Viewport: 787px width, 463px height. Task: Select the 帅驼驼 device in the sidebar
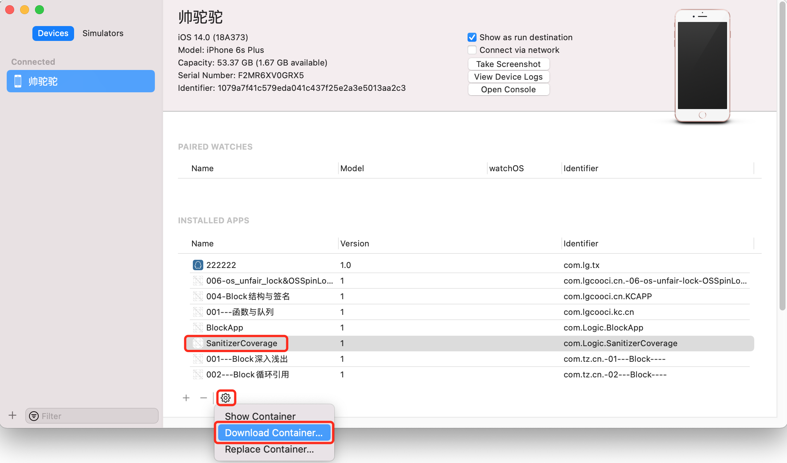pos(81,81)
